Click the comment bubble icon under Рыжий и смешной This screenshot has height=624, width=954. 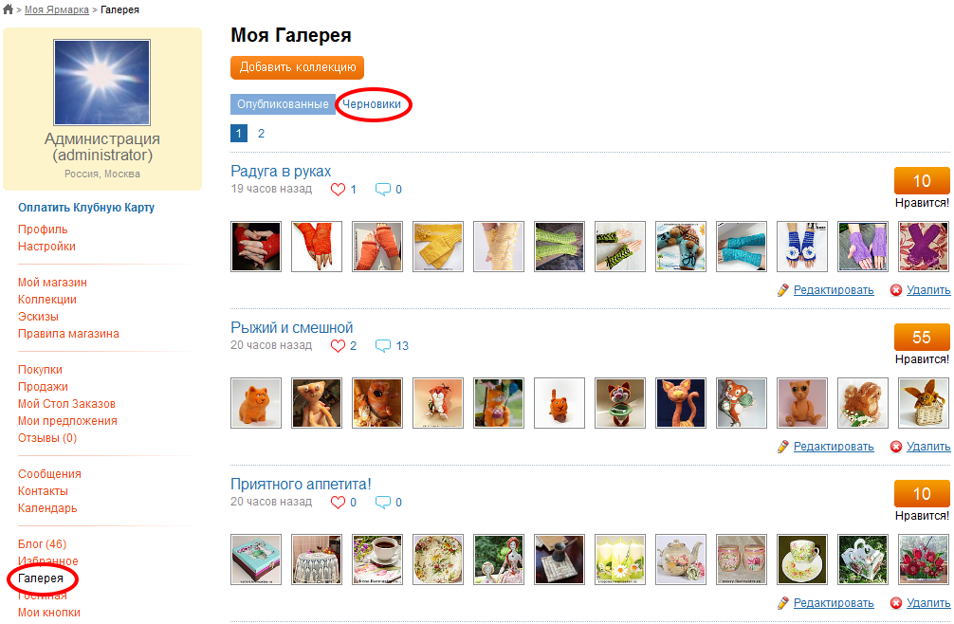pyautogui.click(x=383, y=346)
